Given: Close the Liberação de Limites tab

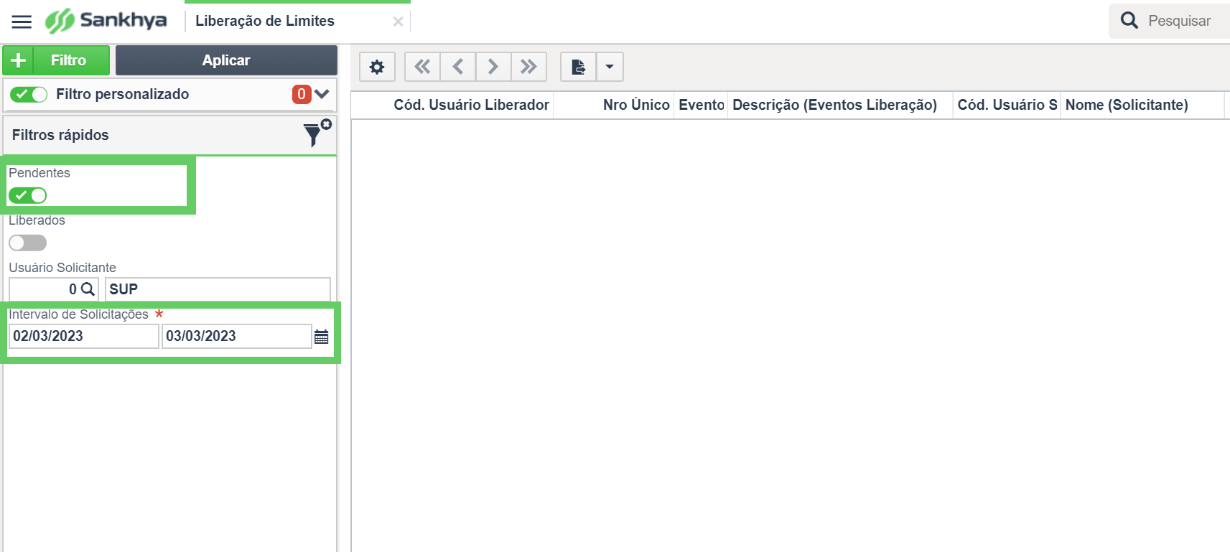Looking at the screenshot, I should [398, 22].
